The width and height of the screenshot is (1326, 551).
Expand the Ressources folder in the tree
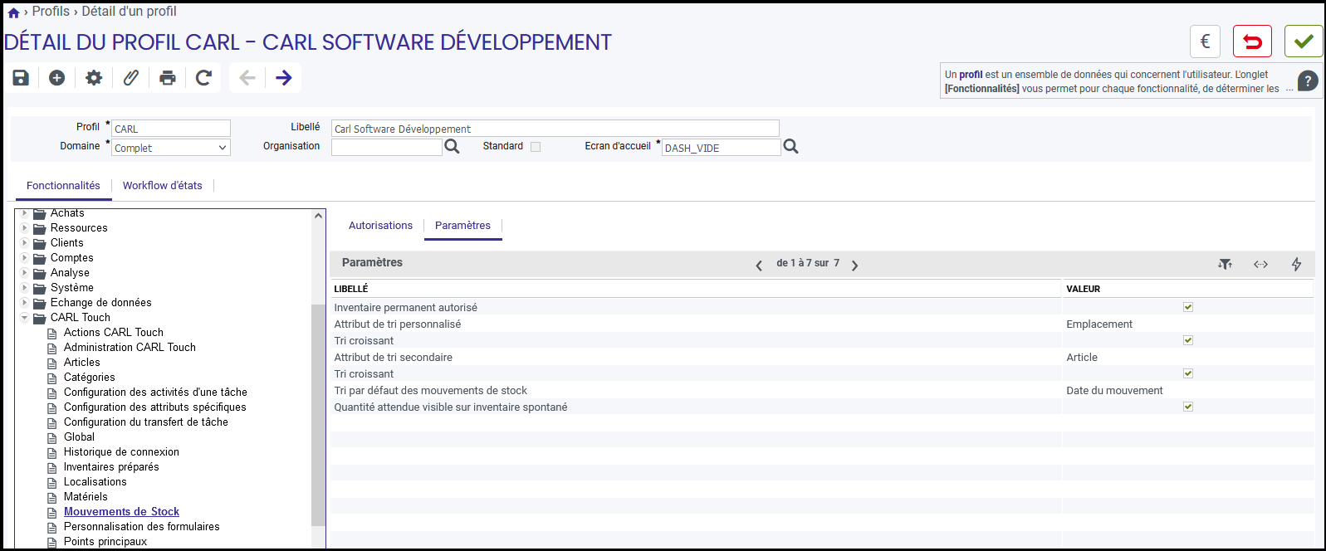pos(25,228)
